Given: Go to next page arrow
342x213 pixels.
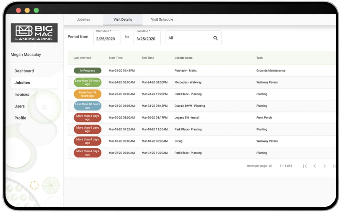Looking at the screenshot, I should (324, 166).
